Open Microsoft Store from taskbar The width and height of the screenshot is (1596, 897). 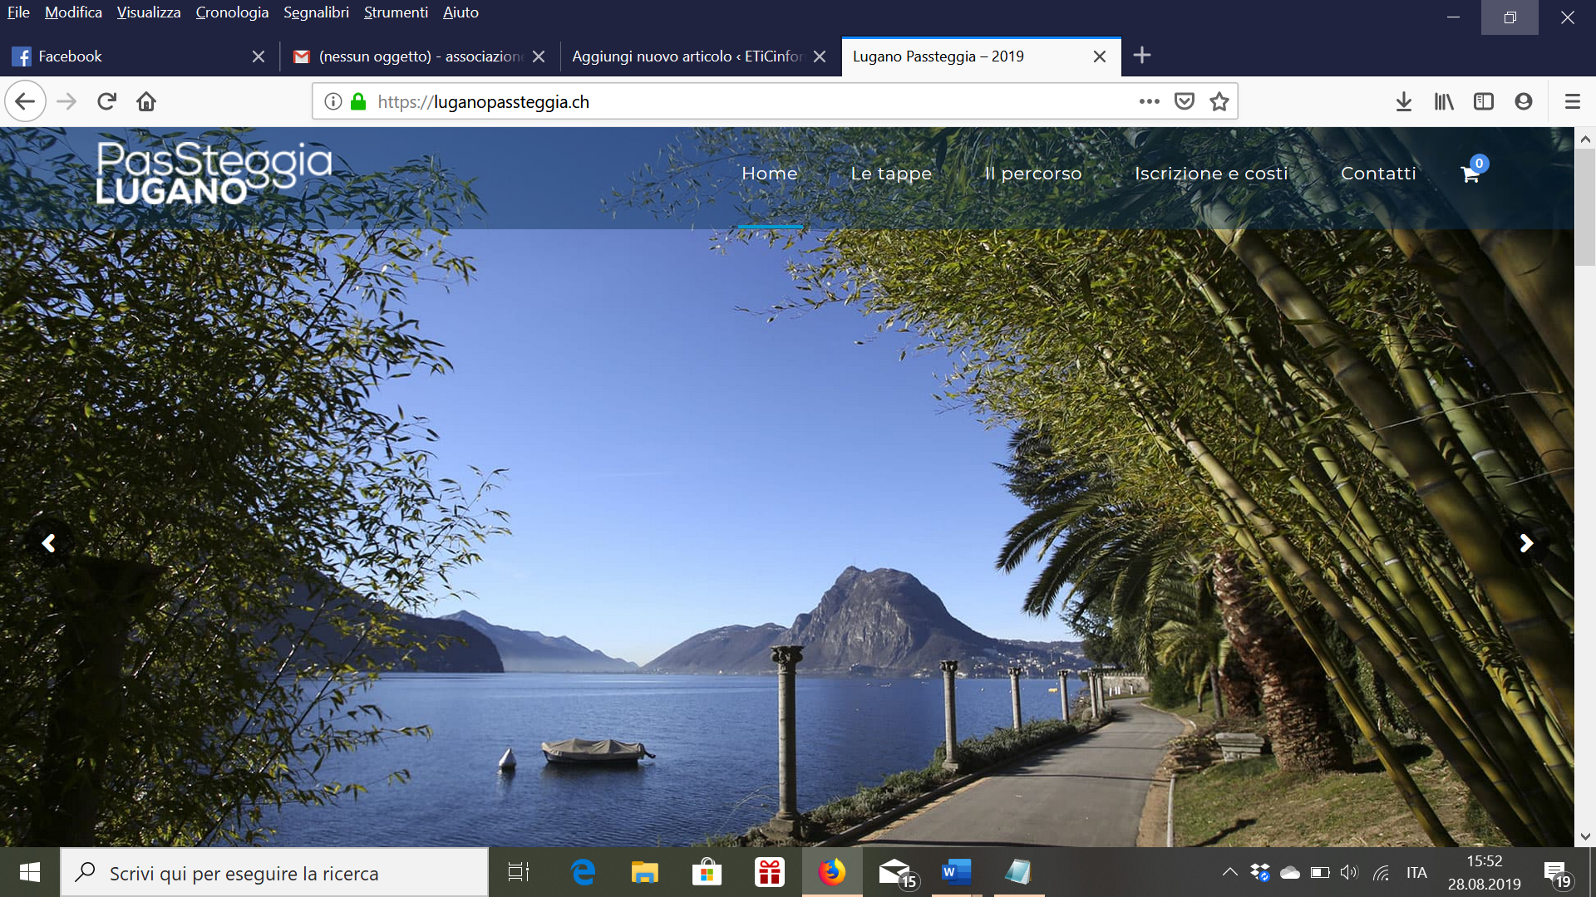coord(707,872)
